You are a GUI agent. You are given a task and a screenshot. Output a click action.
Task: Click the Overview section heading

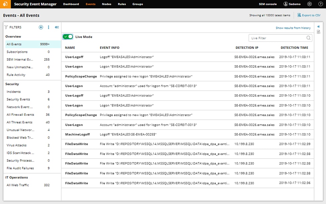click(x=13, y=36)
